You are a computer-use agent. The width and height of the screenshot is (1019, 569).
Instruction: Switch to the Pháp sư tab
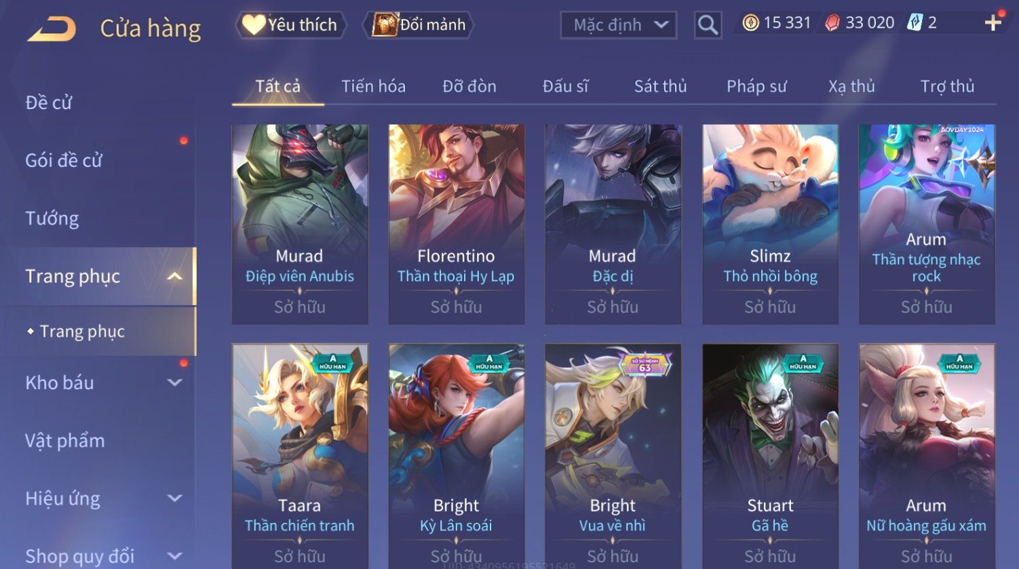[x=756, y=86]
